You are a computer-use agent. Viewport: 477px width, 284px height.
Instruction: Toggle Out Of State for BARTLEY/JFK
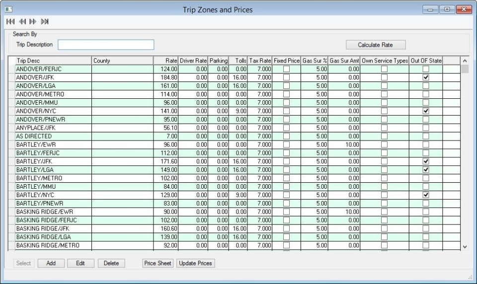(x=426, y=161)
